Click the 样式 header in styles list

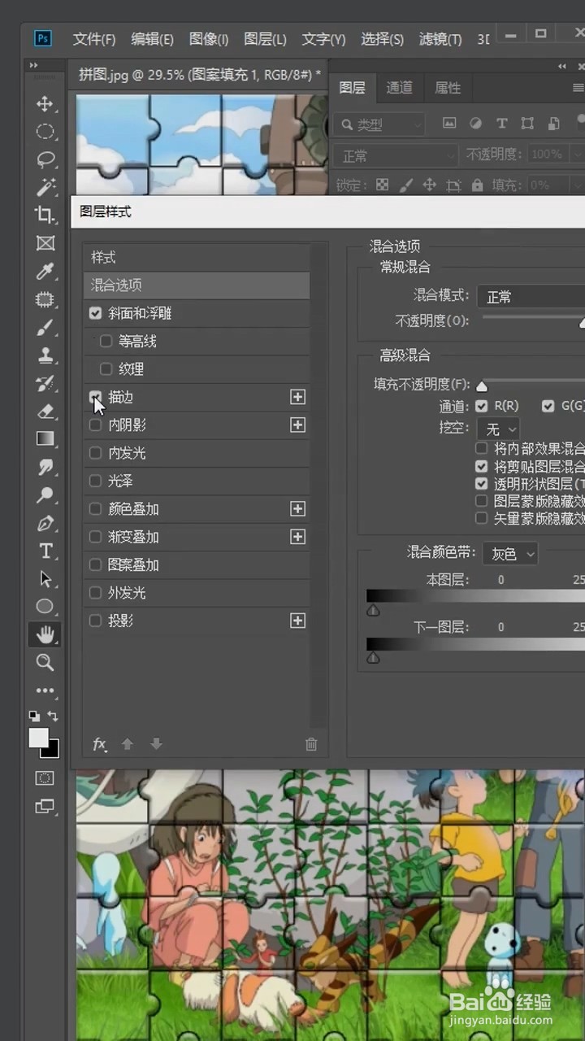[x=197, y=257]
